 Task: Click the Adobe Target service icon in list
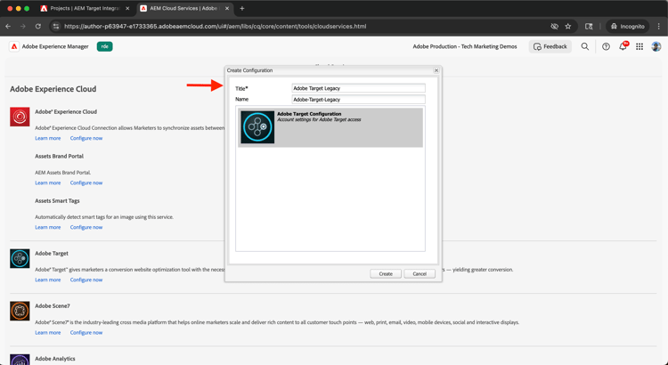point(20,258)
